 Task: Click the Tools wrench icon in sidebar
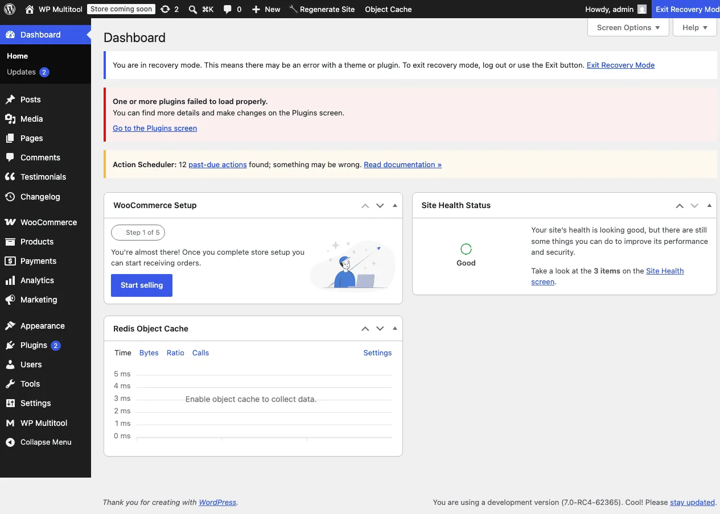[x=10, y=384]
